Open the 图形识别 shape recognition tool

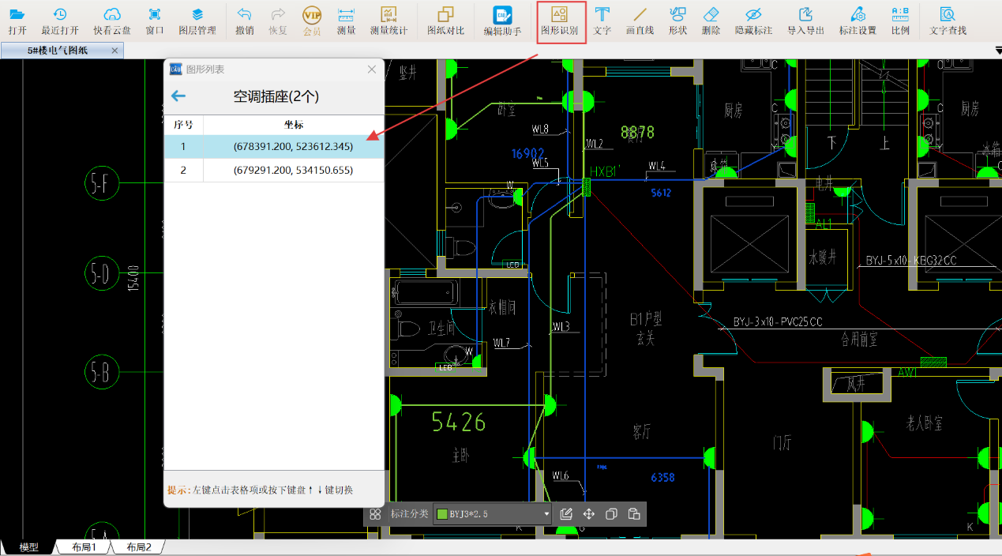click(x=560, y=21)
